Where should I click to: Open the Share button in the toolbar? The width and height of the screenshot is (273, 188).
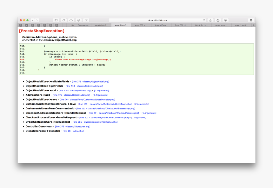click(210, 20)
